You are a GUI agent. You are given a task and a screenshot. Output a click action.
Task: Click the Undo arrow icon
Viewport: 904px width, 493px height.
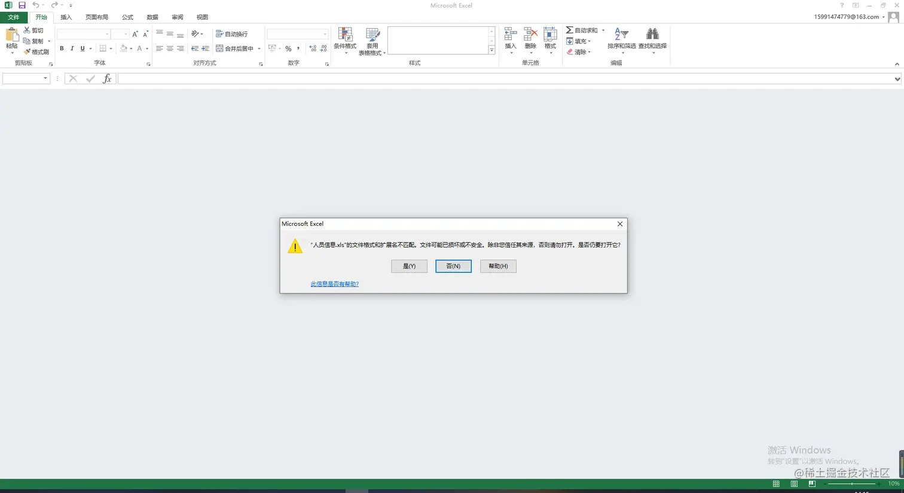point(36,5)
